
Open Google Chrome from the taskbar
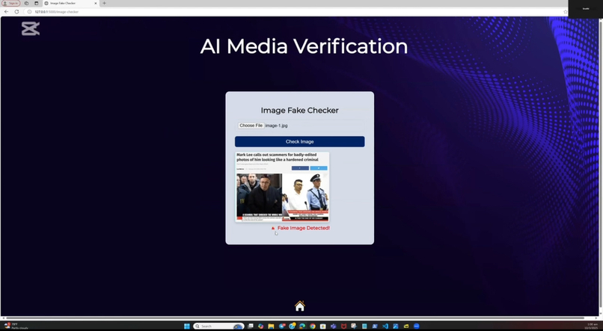[x=313, y=326]
